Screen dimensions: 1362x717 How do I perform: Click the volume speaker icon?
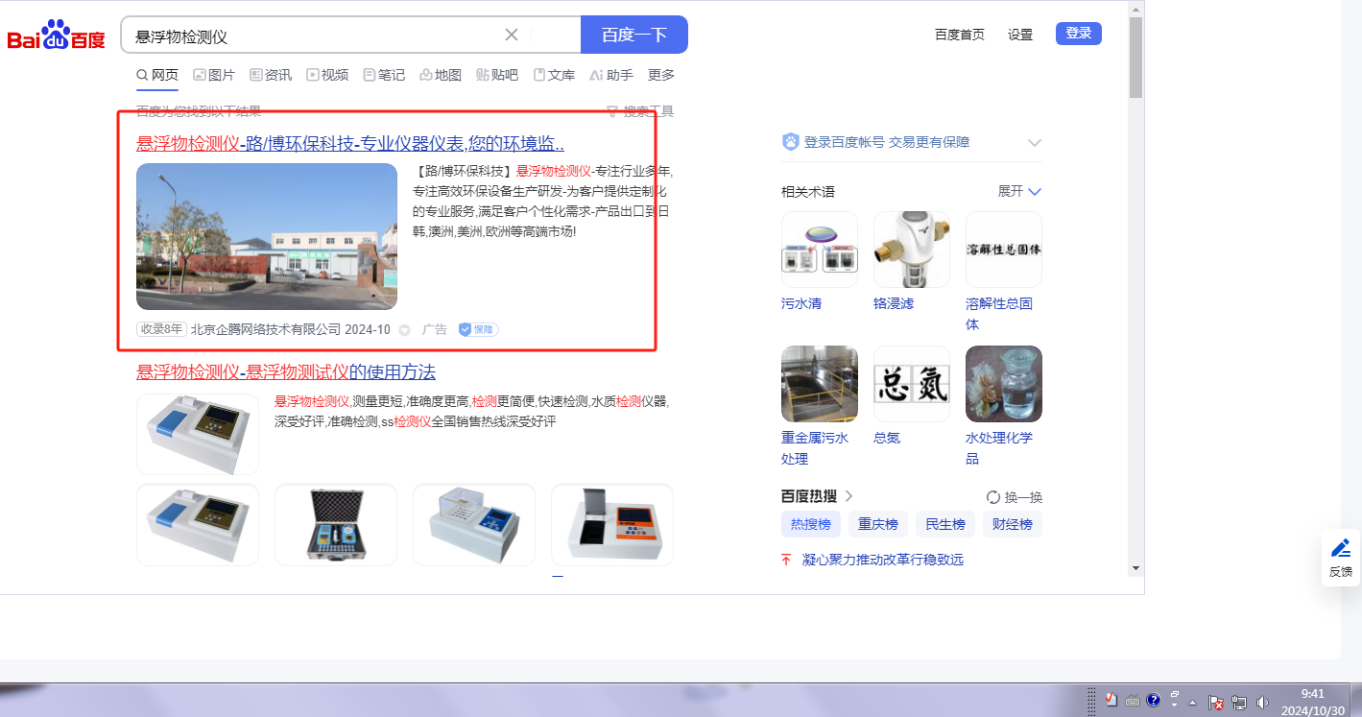[1262, 703]
